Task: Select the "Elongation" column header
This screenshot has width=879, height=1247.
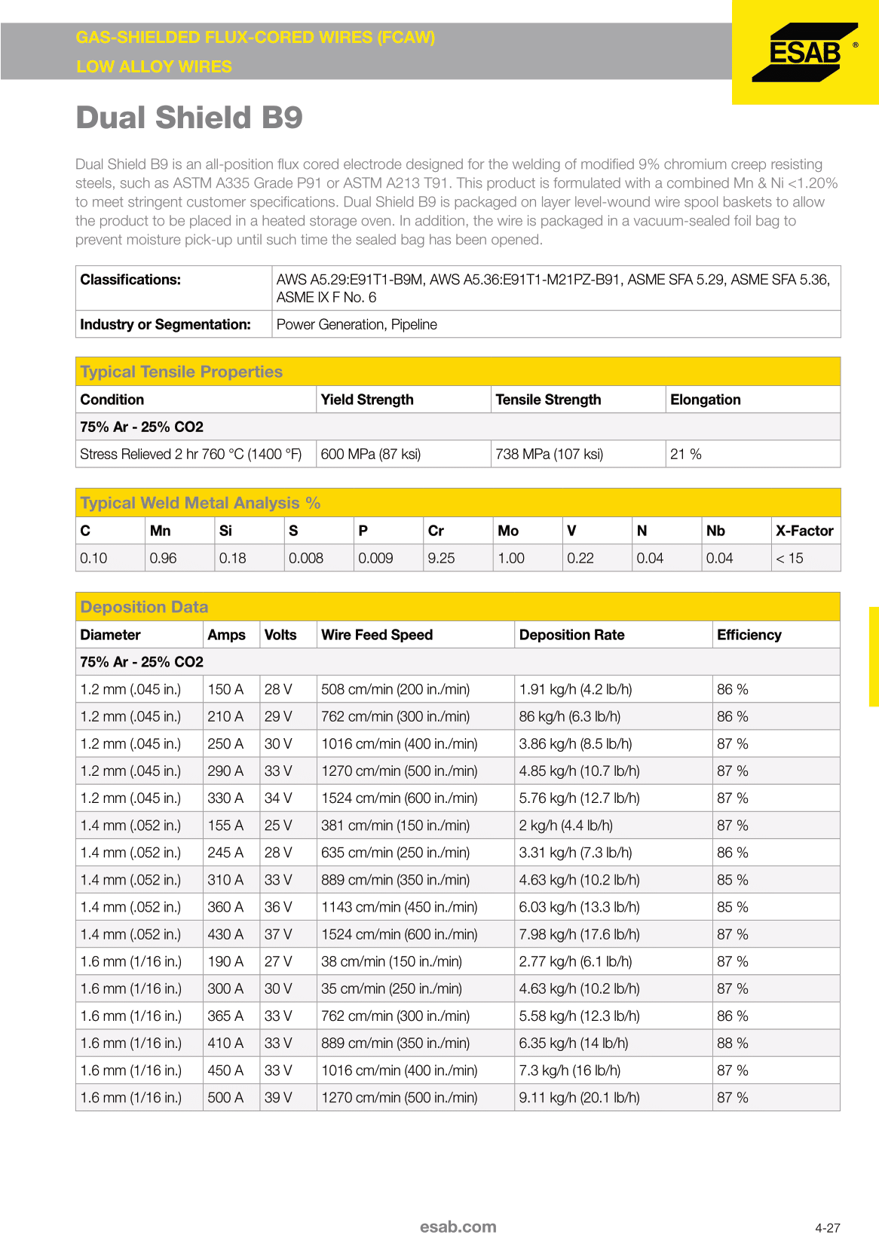Action: pos(706,400)
